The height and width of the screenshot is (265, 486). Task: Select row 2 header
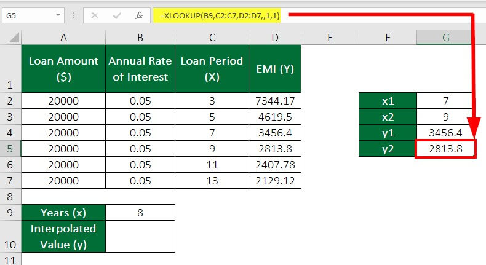[10, 100]
